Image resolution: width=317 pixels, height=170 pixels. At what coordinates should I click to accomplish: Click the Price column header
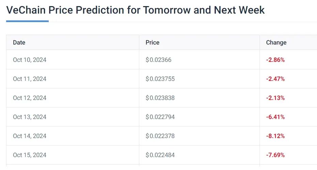tap(153, 42)
